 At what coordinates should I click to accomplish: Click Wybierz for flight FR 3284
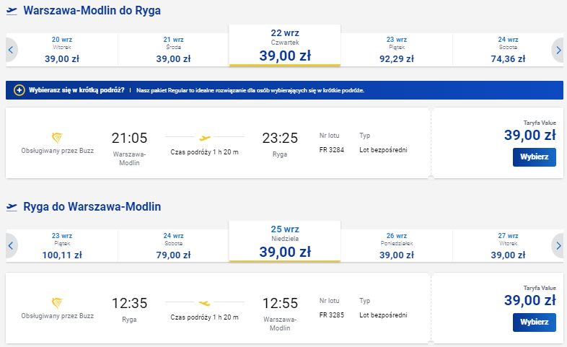coord(534,157)
